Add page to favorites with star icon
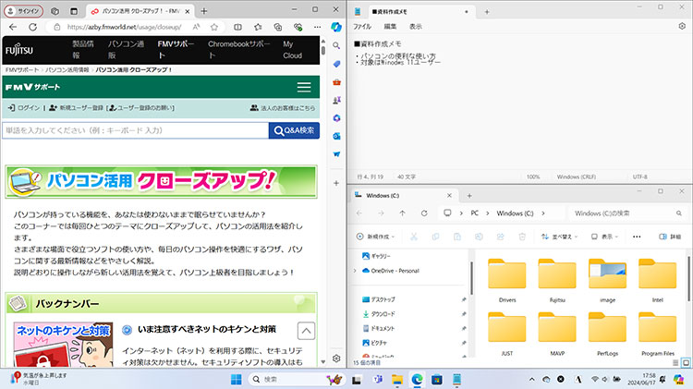 point(214,27)
